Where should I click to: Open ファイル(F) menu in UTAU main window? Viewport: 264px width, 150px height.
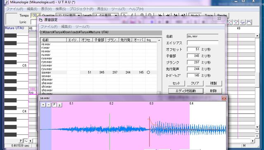click(15, 9)
